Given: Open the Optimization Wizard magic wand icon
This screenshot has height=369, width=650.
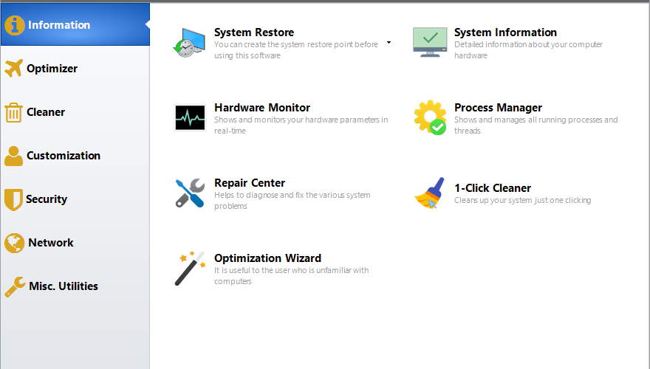Looking at the screenshot, I should tap(190, 269).
